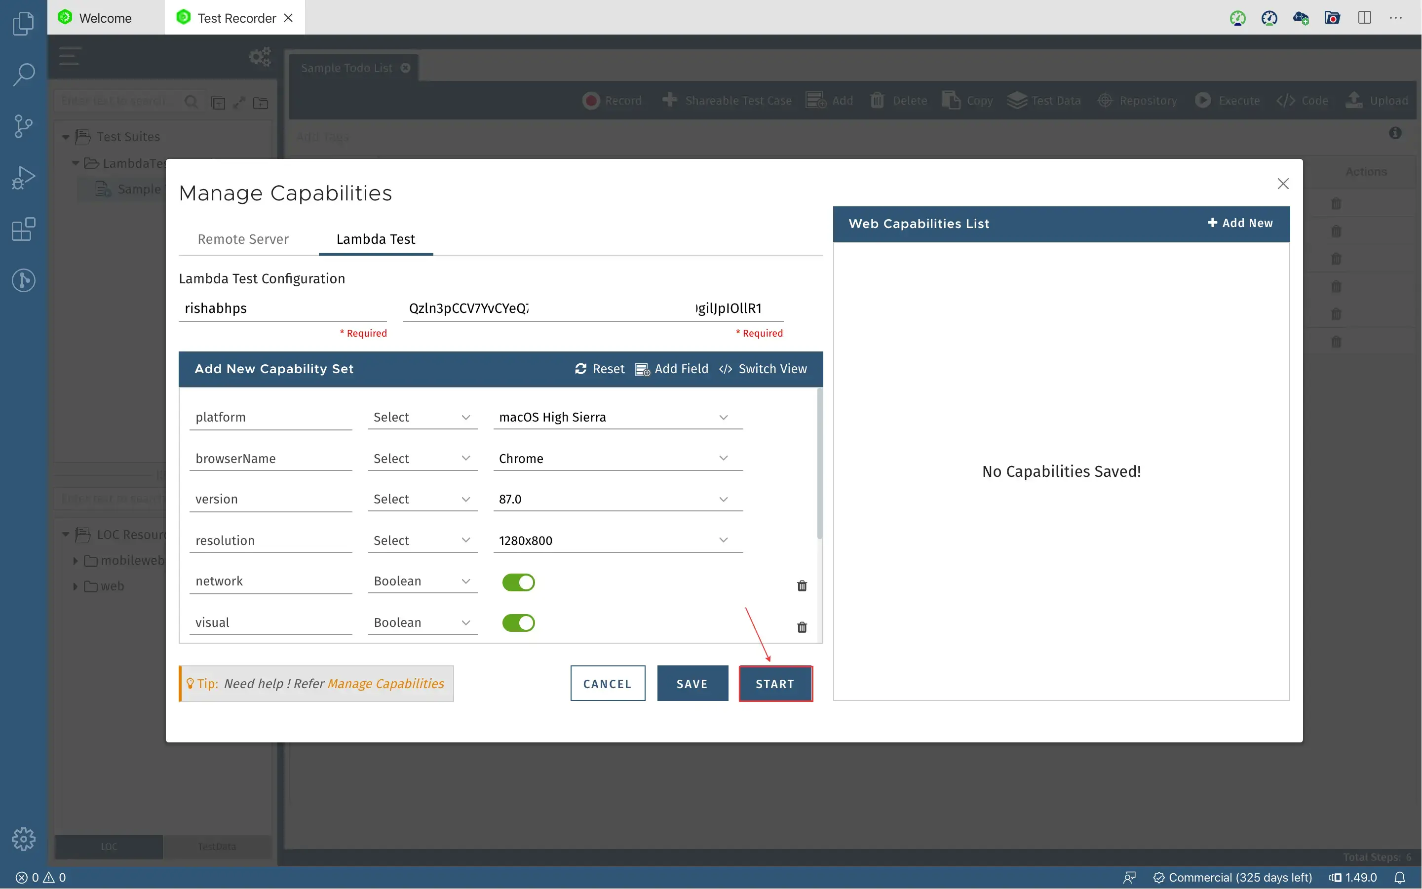Screen dimensions: 1422x889
Task: Click the Repository icon in toolbar
Action: coord(1105,99)
